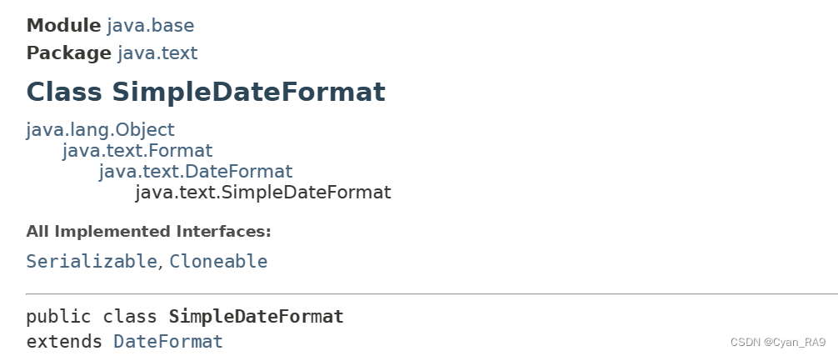Screen dimensions: 838x356
Task: Click the CSDN @Cyan_RA9 watermark
Action: click(x=778, y=342)
